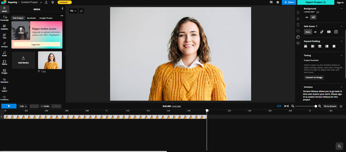Open the Videos library
Image resolution: width=346 pixels, height=152 pixels.
pyautogui.click(x=4, y=62)
